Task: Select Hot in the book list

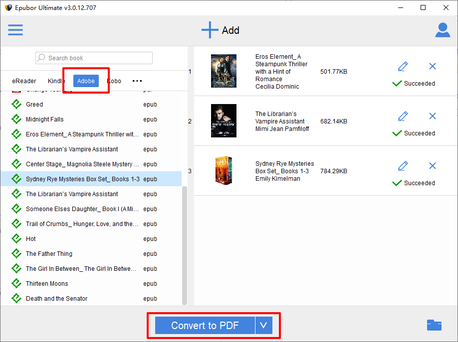Action: [x=91, y=238]
